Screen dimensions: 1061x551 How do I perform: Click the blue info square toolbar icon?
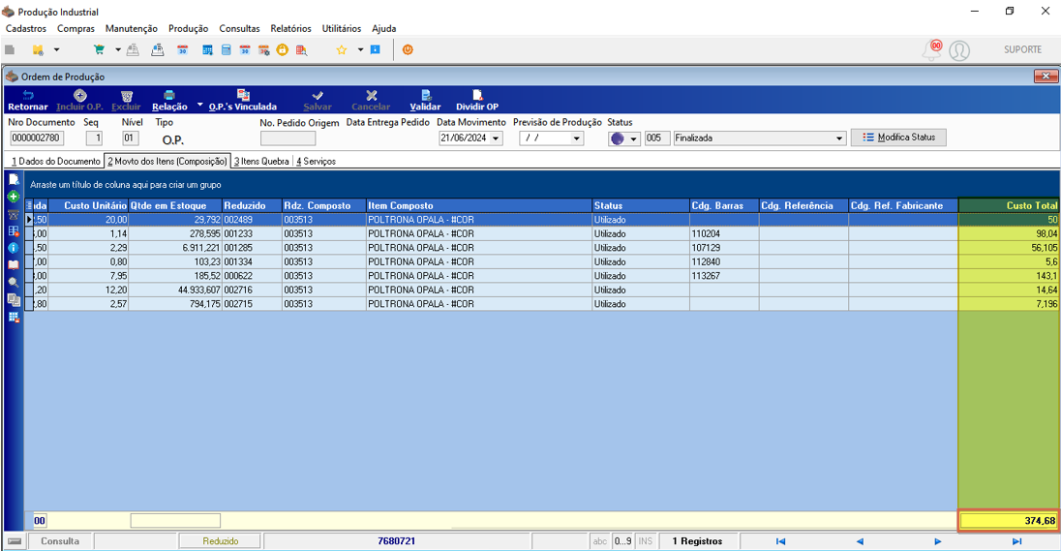376,49
